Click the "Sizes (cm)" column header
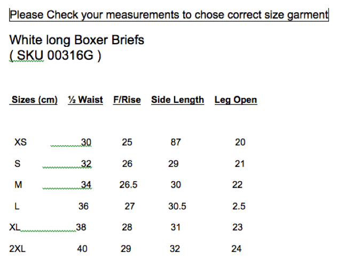The height and width of the screenshot is (260, 345). click(x=34, y=100)
